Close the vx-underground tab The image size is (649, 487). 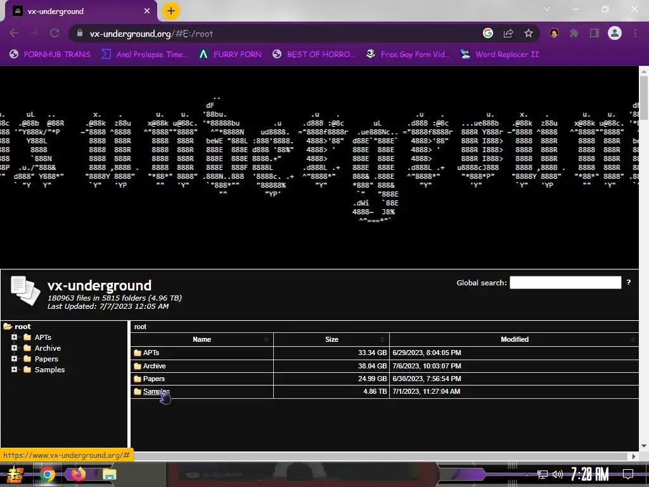coord(147,11)
